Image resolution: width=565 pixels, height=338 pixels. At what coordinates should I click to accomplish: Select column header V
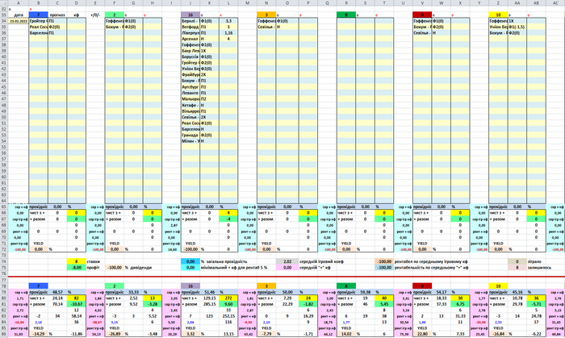[422, 3]
